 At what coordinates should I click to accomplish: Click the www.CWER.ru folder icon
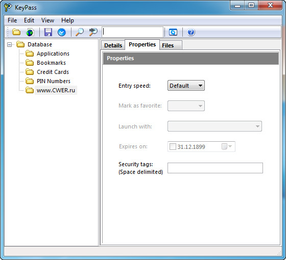[x=30, y=90]
